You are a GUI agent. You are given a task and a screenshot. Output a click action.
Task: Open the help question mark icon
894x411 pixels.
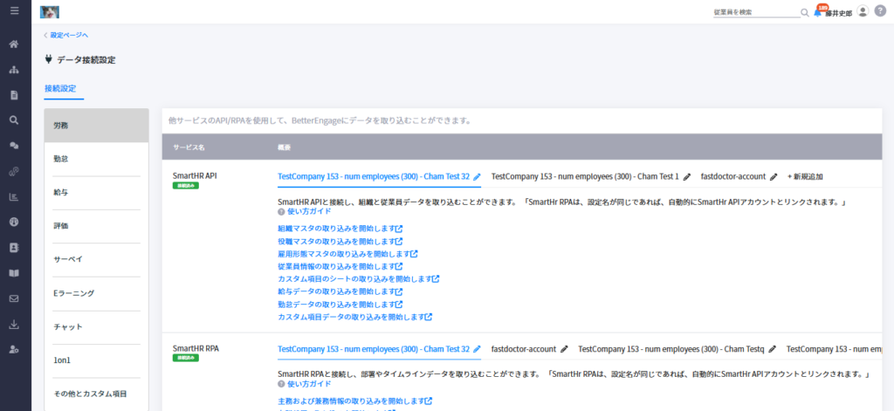pos(880,11)
